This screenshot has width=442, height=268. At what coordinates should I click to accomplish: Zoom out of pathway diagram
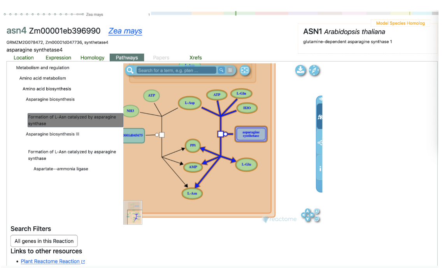317,219
